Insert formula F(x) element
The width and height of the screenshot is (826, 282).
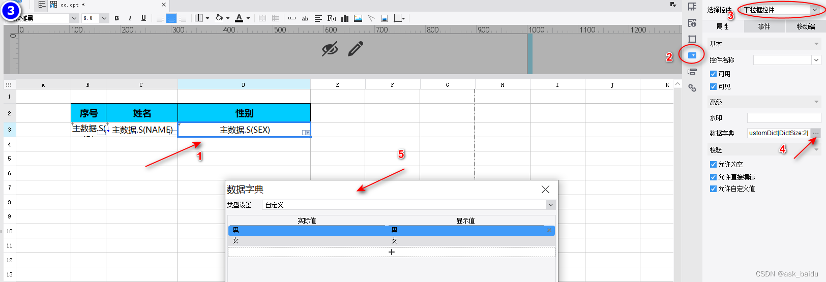click(332, 18)
